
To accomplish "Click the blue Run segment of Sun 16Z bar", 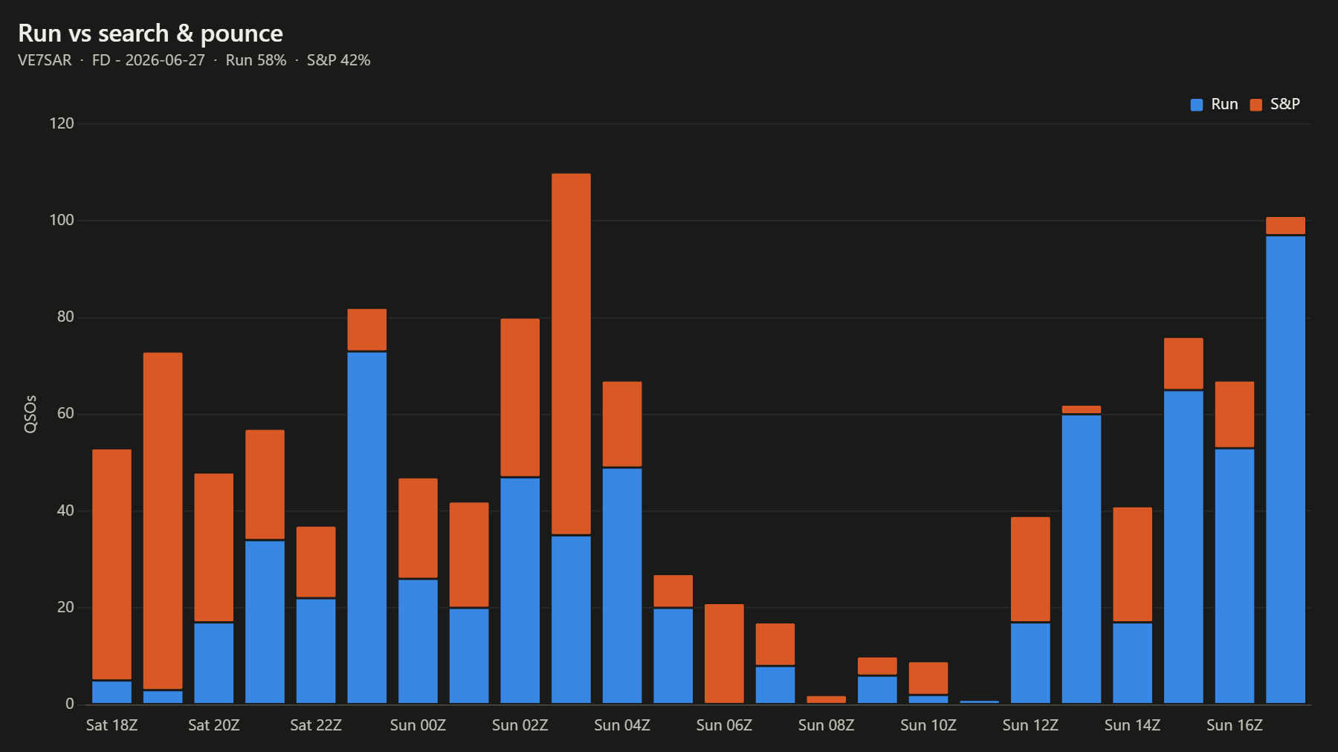I will (x=1235, y=576).
